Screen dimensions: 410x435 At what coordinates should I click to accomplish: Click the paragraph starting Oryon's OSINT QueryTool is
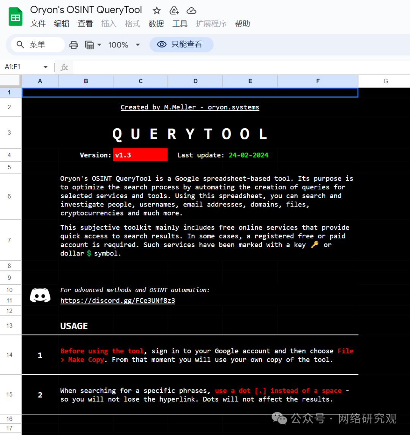coord(207,196)
